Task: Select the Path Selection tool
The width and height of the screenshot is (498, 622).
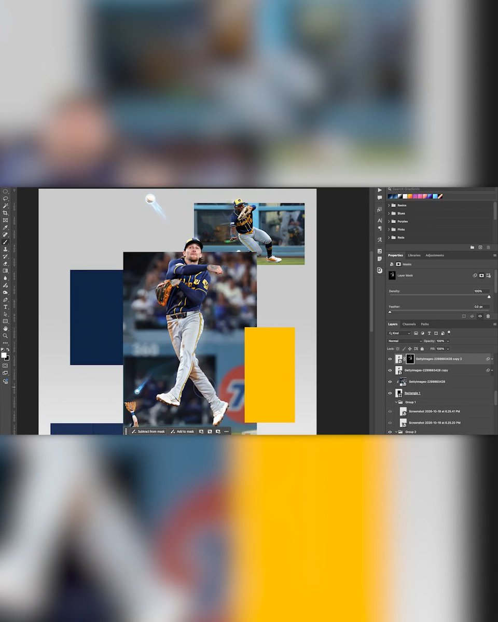Action: 5,314
